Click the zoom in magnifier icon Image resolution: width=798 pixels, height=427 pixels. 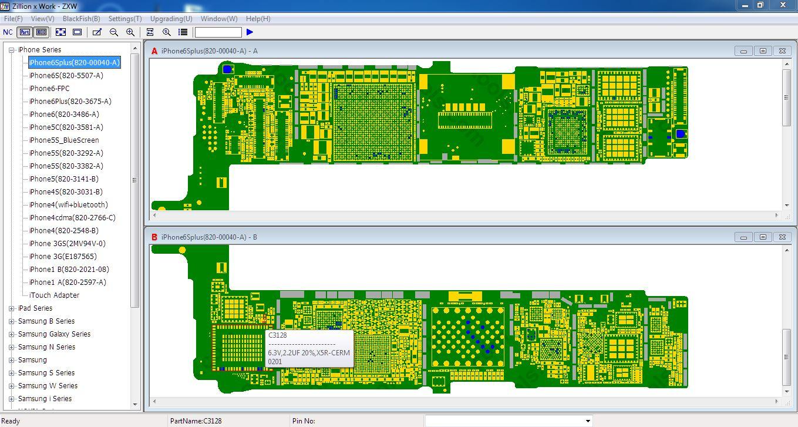point(130,32)
